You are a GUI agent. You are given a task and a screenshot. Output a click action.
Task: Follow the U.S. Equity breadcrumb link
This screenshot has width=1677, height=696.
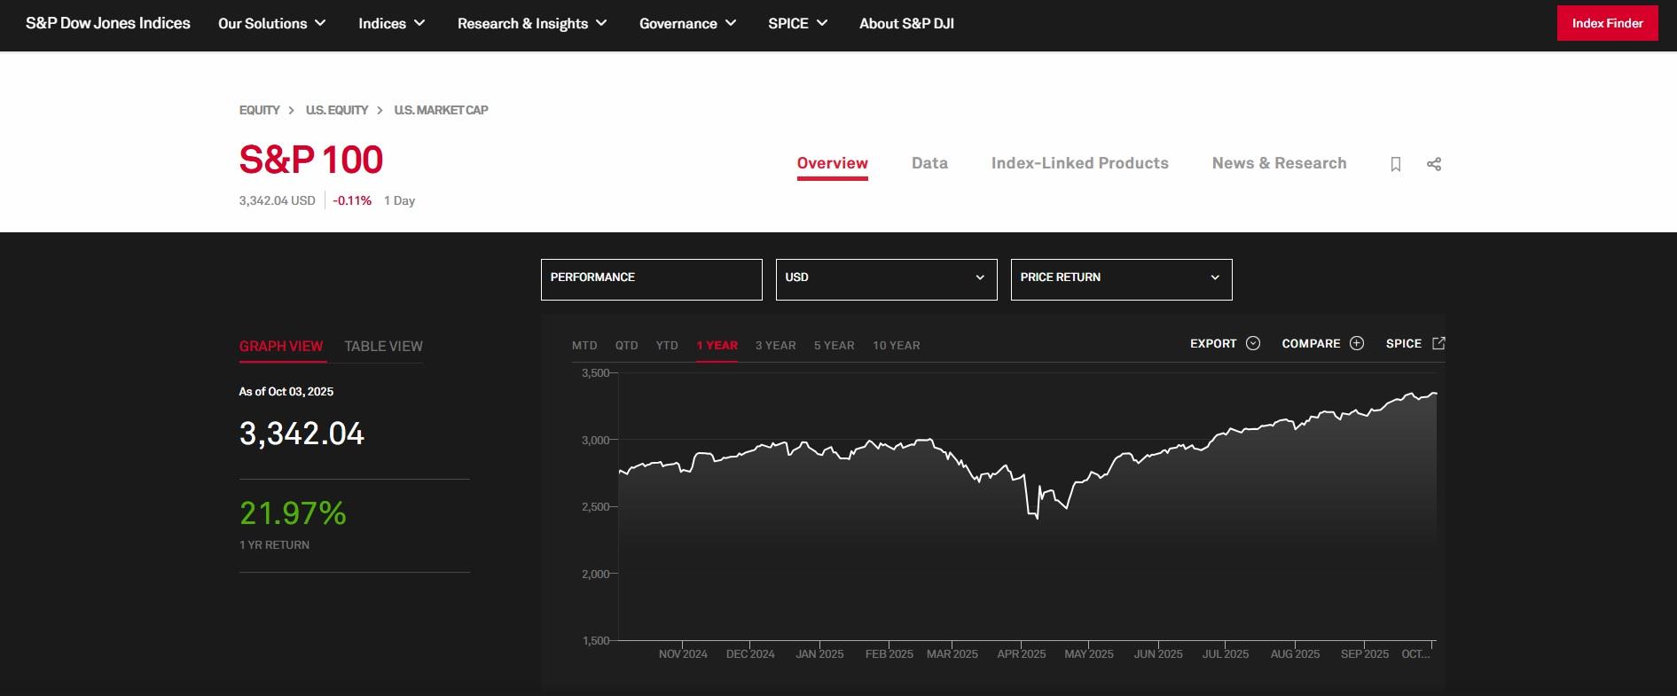point(336,110)
